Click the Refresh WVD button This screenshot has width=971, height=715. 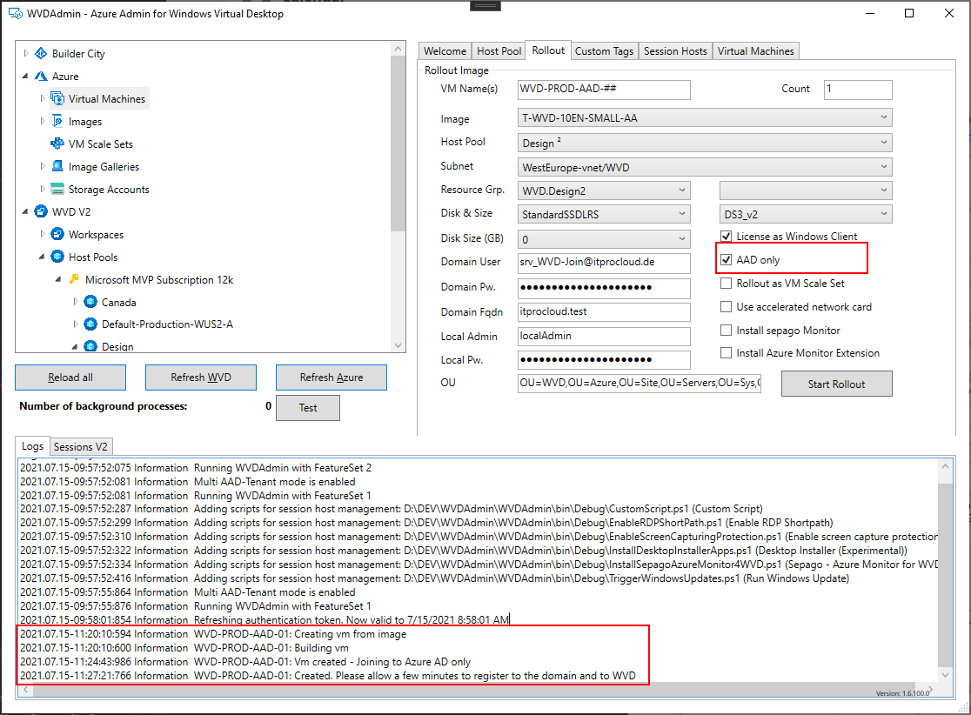pos(201,377)
